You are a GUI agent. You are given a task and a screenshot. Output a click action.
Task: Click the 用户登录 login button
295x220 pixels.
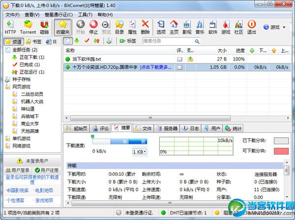coord(18,170)
